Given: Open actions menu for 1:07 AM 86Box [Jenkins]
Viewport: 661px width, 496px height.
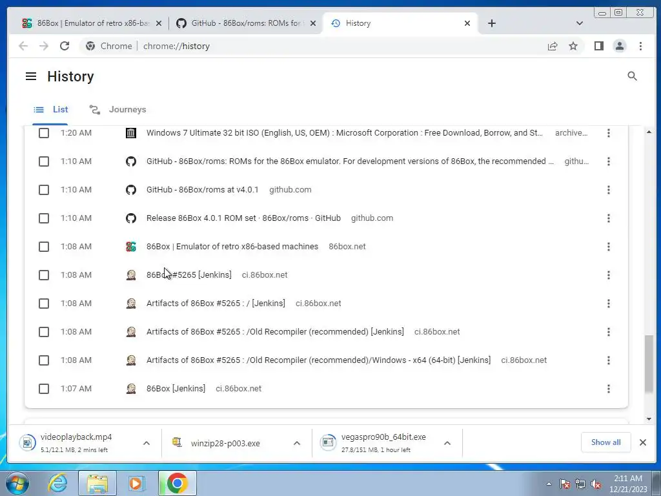Looking at the screenshot, I should pyautogui.click(x=608, y=389).
